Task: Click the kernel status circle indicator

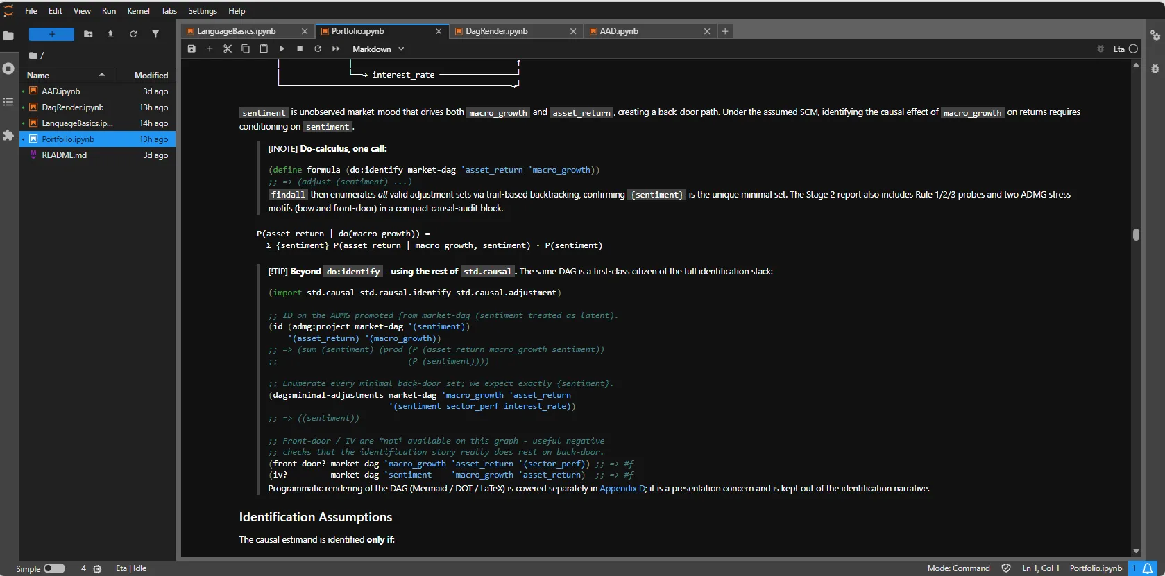Action: coord(1133,49)
